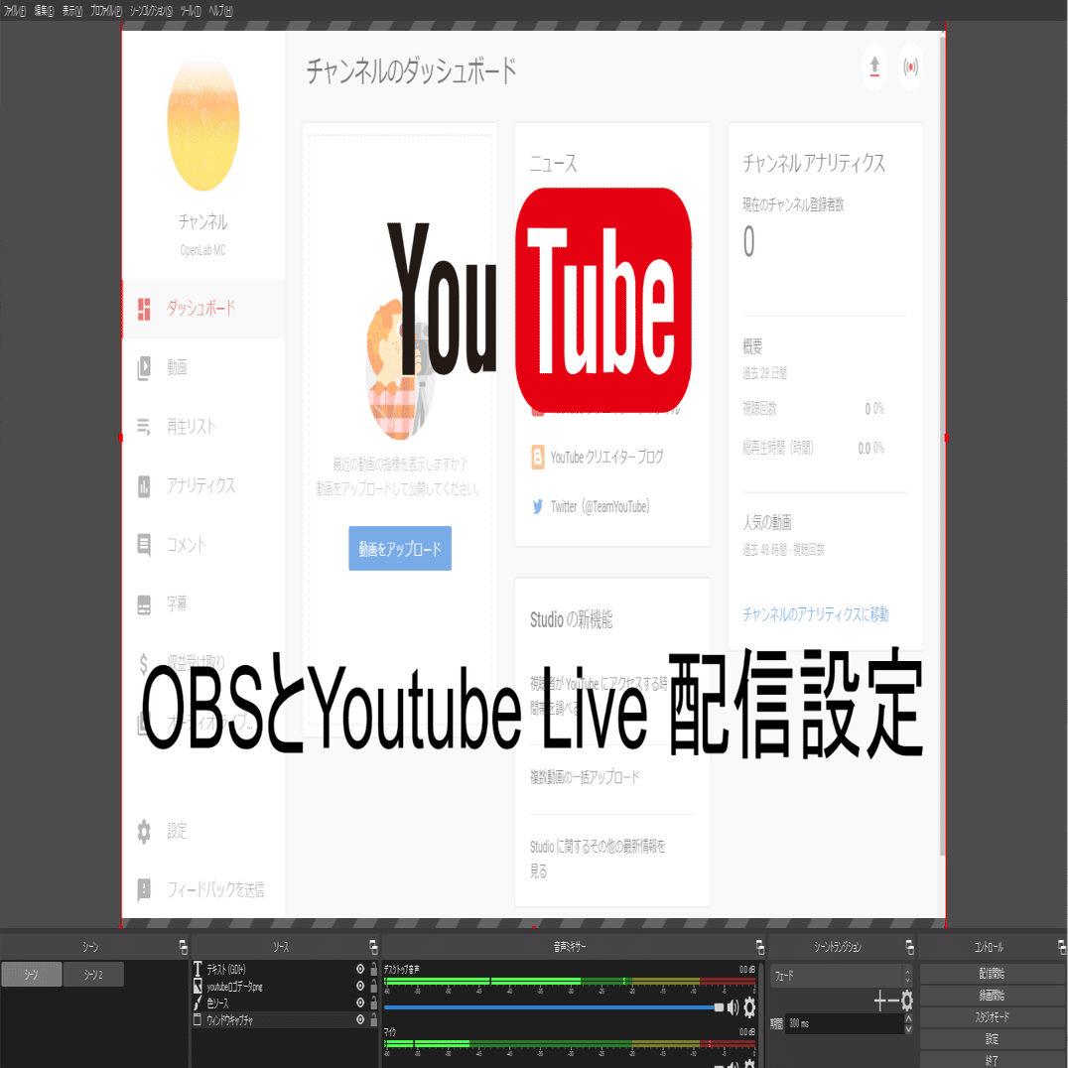1068x1068 pixels.
Task: Undock the 音声ミキサー panel with float icon
Action: coord(760,947)
